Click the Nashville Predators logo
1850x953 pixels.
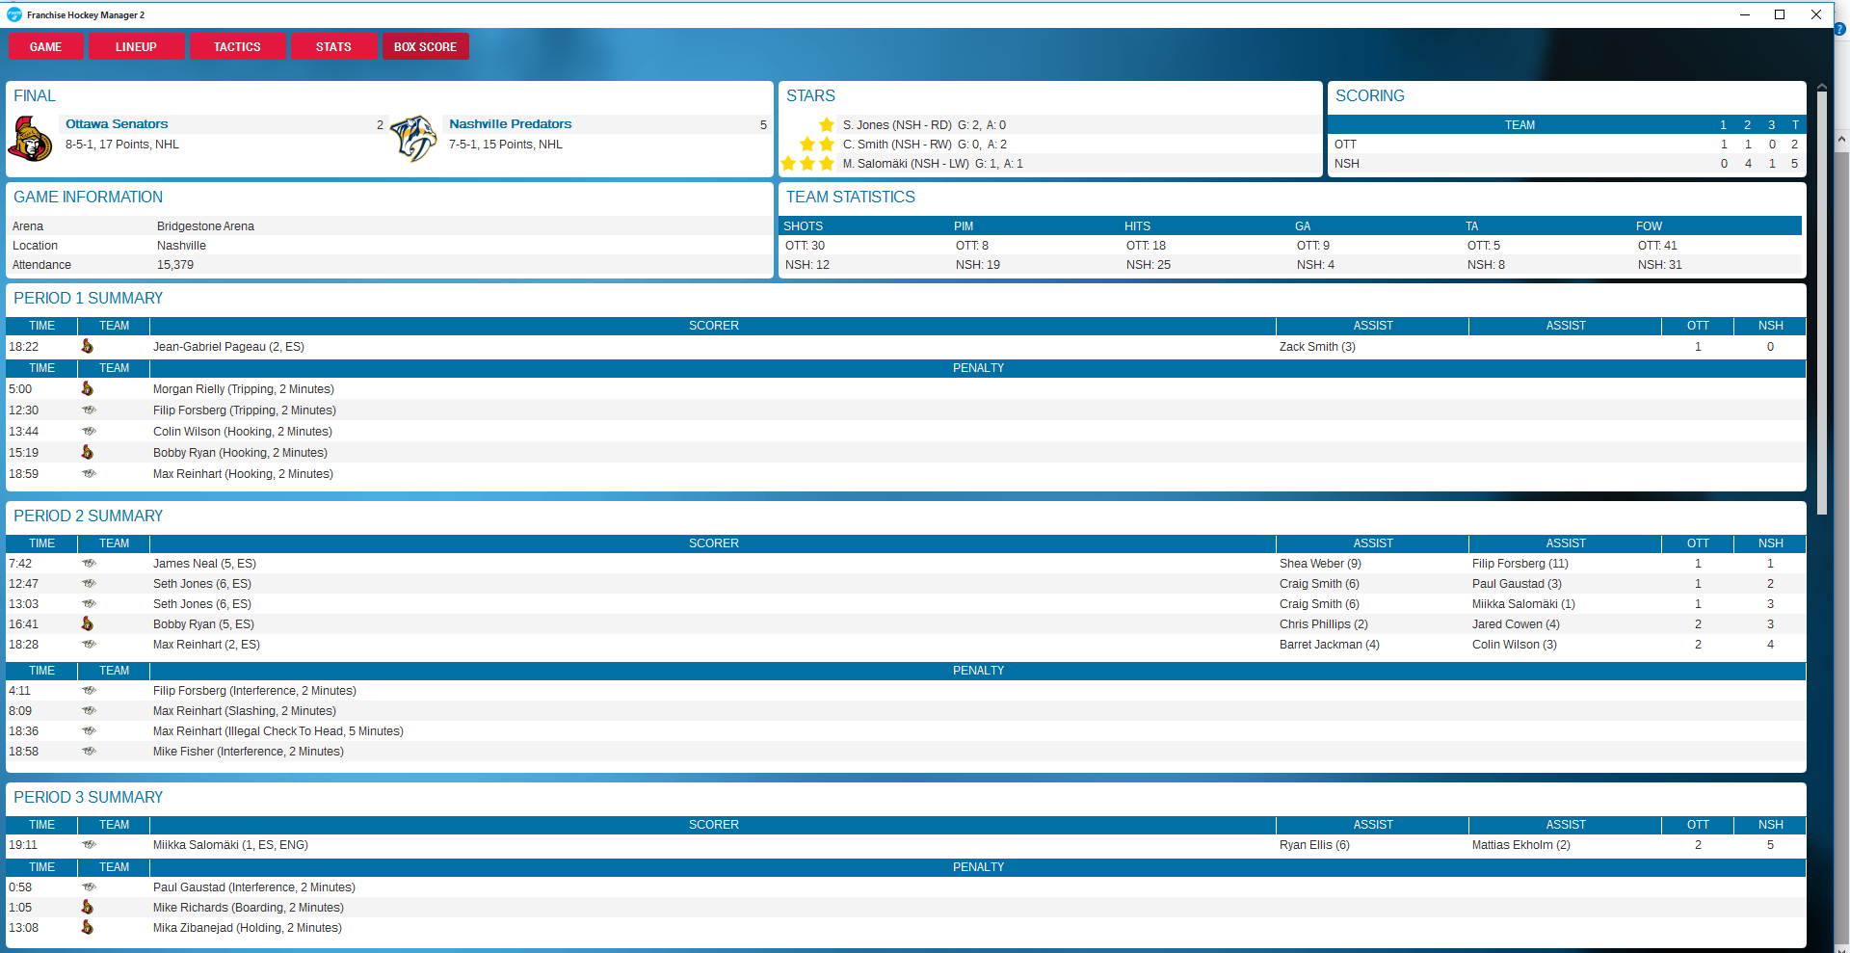414,139
